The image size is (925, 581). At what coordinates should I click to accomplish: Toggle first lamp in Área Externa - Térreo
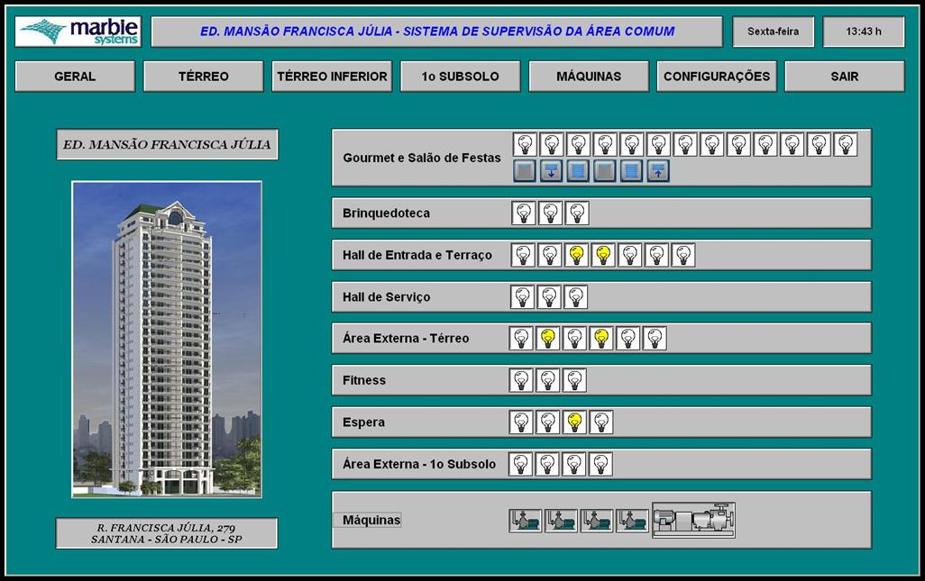click(x=521, y=339)
